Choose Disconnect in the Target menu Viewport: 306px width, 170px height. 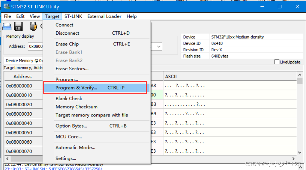(x=97, y=33)
